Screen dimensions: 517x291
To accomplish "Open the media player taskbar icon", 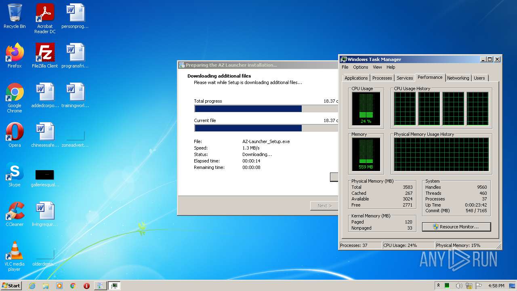I will coord(59,286).
